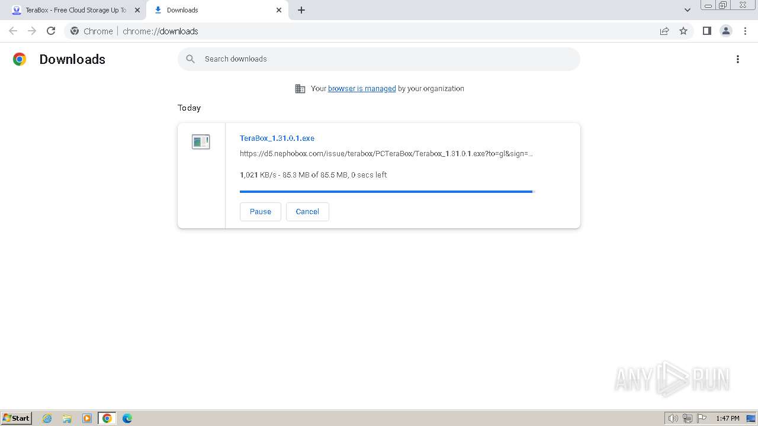Close the Downloads tab

279,10
